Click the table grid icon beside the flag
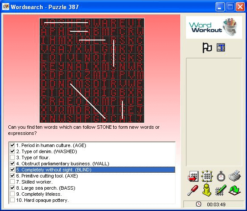The height and width of the screenshot is (211, 247). coord(221,47)
